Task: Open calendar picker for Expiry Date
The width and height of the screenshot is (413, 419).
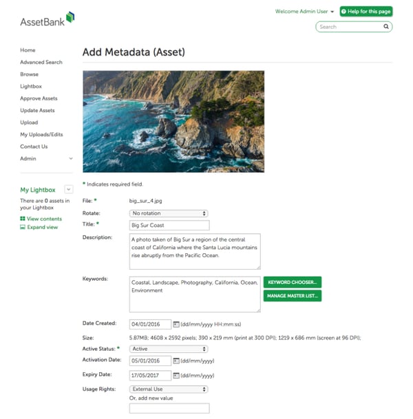Action: pos(176,376)
